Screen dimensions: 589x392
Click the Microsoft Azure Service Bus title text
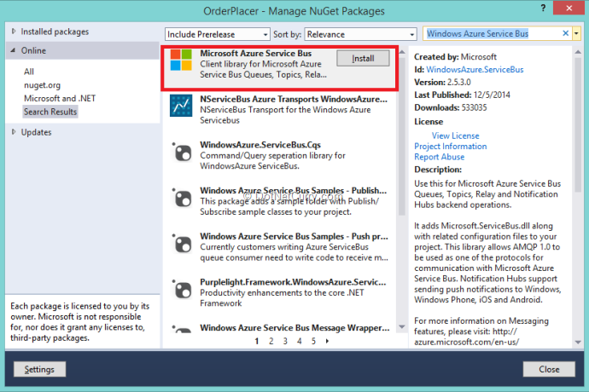(256, 54)
